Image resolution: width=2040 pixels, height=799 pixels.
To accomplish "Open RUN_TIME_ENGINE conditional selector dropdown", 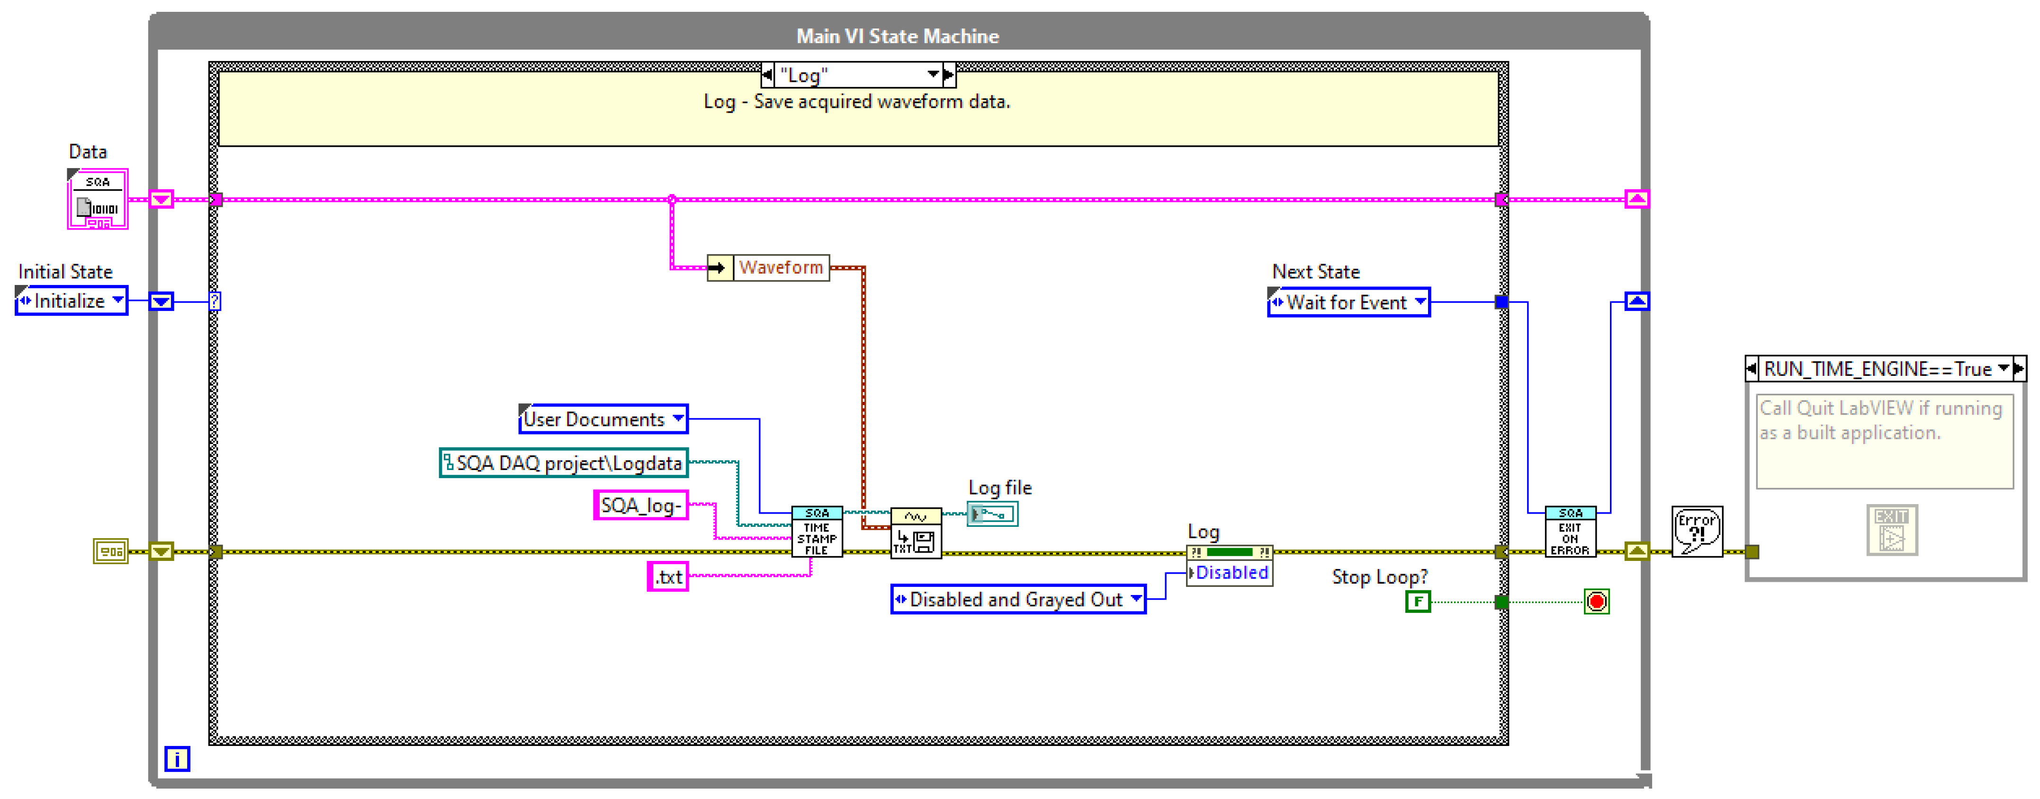I will (2003, 369).
